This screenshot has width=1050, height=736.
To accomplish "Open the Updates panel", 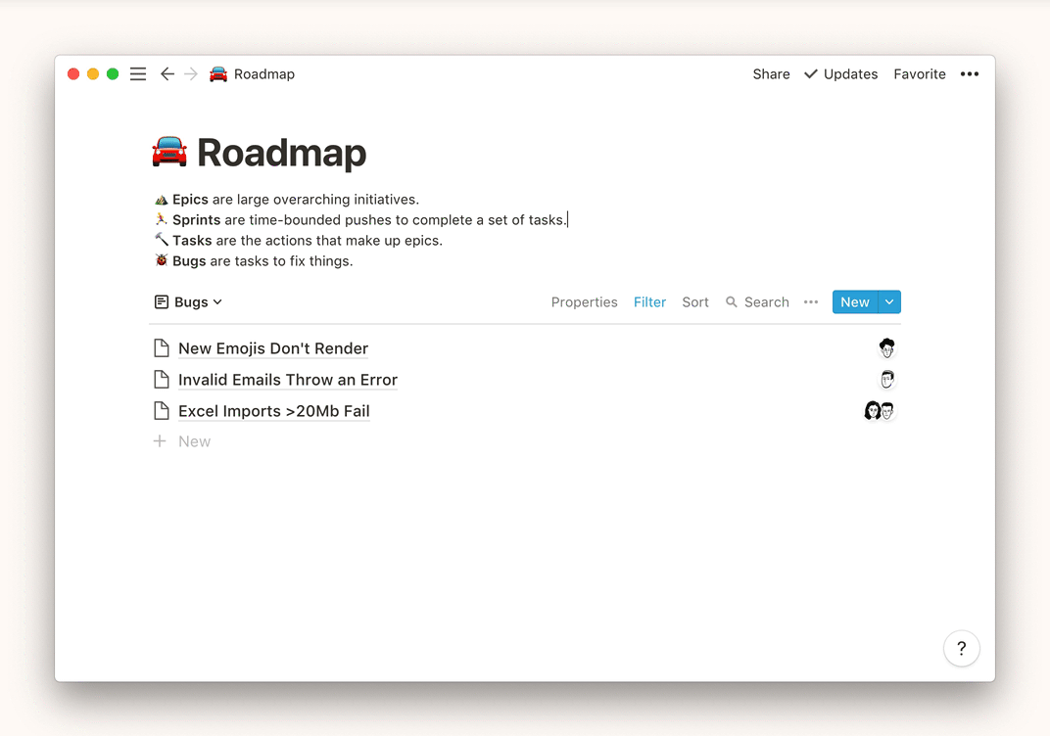I will [x=840, y=74].
